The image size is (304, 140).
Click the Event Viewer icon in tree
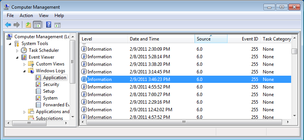[24, 57]
